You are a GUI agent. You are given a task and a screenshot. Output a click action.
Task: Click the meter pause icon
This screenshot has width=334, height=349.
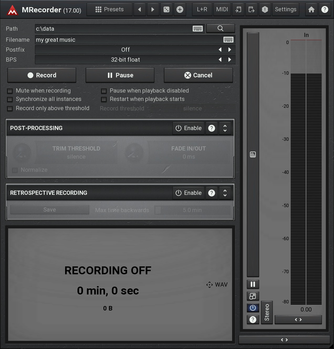pyautogui.click(x=253, y=284)
